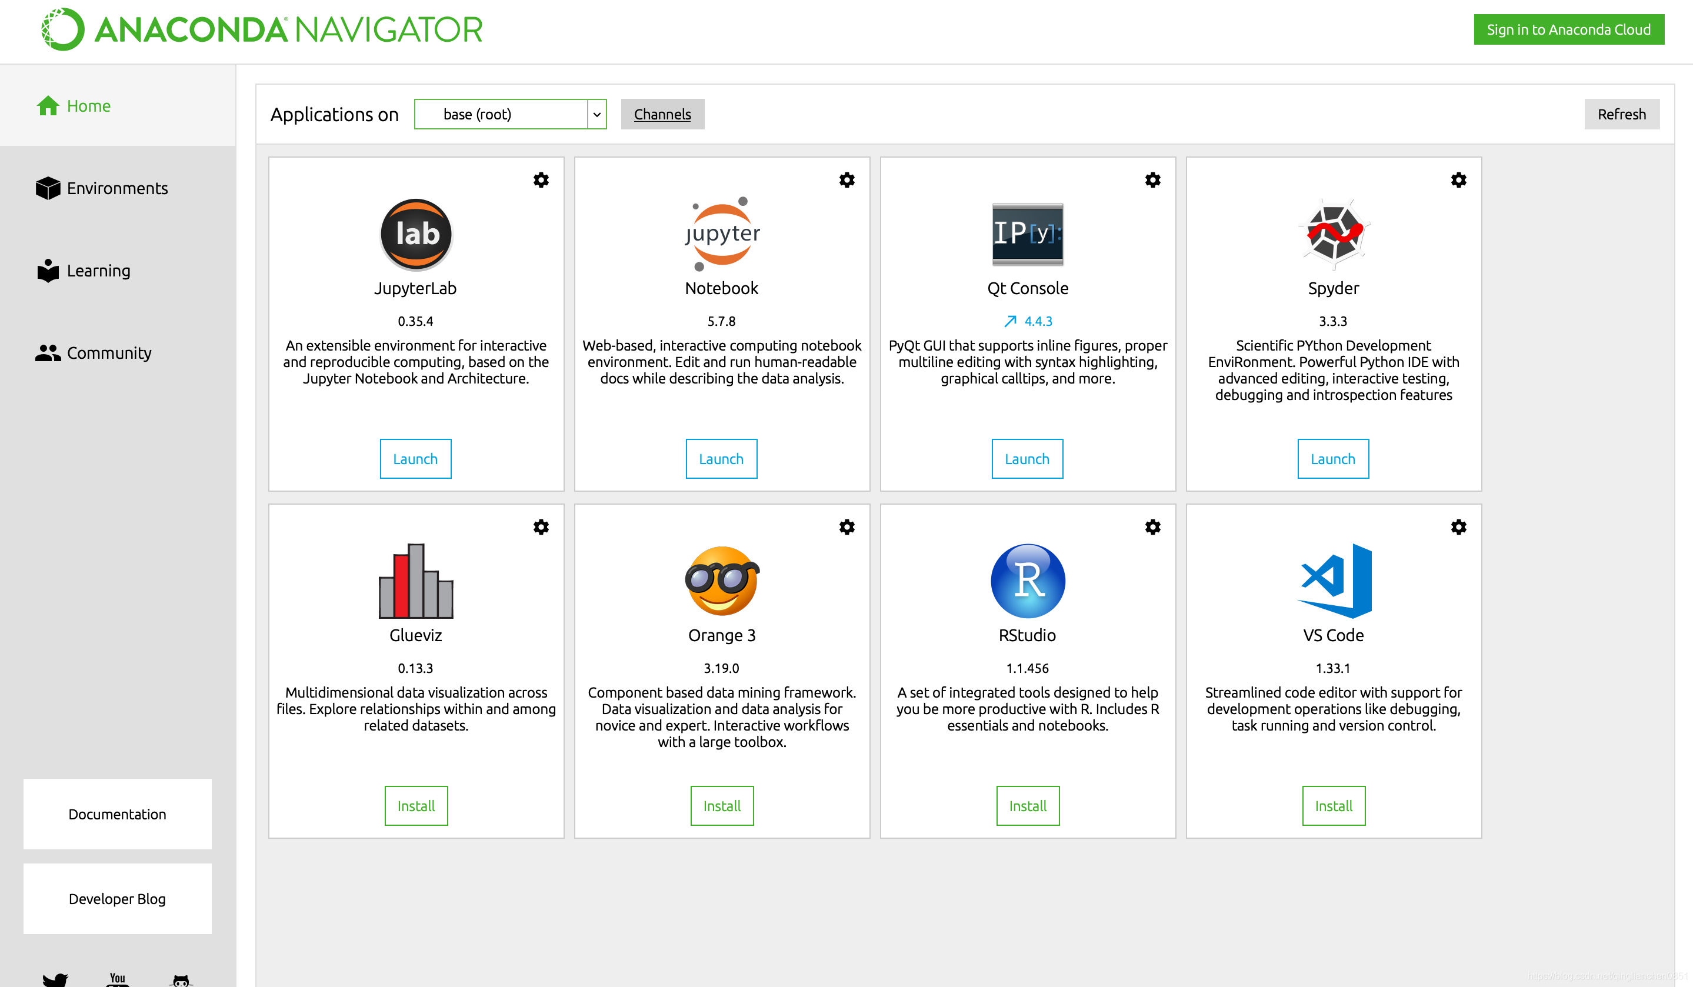Screen dimensions: 1693x987
Task: Install RStudio
Action: [x=1028, y=806]
